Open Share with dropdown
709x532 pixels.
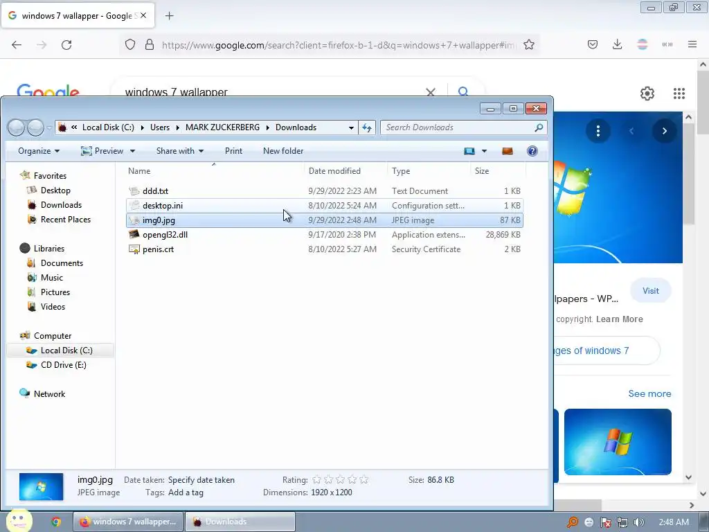180,151
